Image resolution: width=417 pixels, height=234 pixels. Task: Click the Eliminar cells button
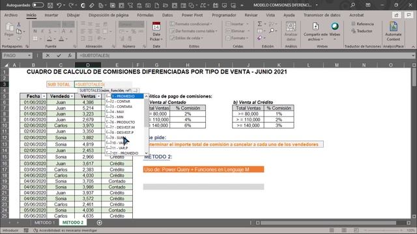(x=238, y=31)
